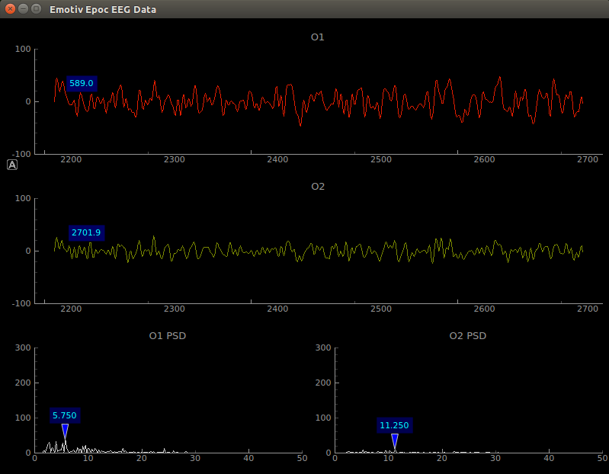Click the blue peak marker in O2 PSD
The image size is (609, 474).
pos(394,440)
